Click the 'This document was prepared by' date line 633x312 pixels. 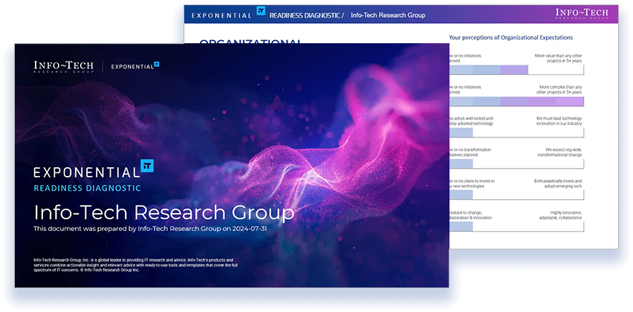tap(151, 229)
